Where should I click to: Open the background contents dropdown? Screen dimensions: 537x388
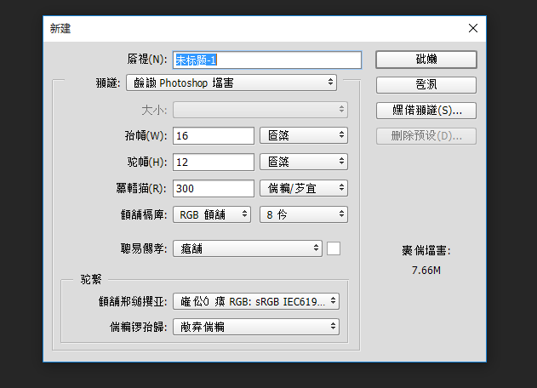click(248, 248)
